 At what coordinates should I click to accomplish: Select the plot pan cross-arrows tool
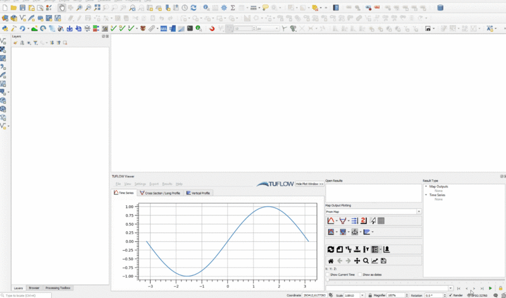pos(357,261)
